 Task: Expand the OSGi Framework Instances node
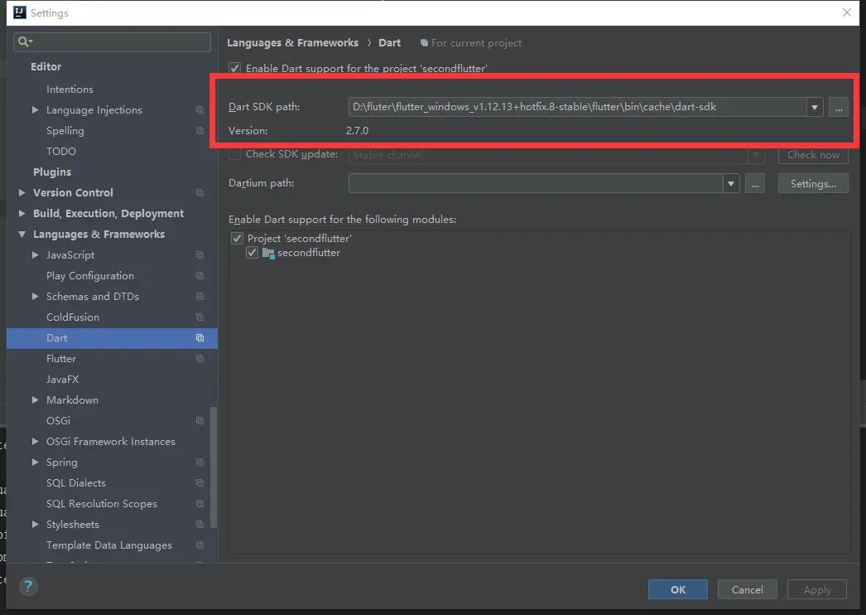point(35,441)
